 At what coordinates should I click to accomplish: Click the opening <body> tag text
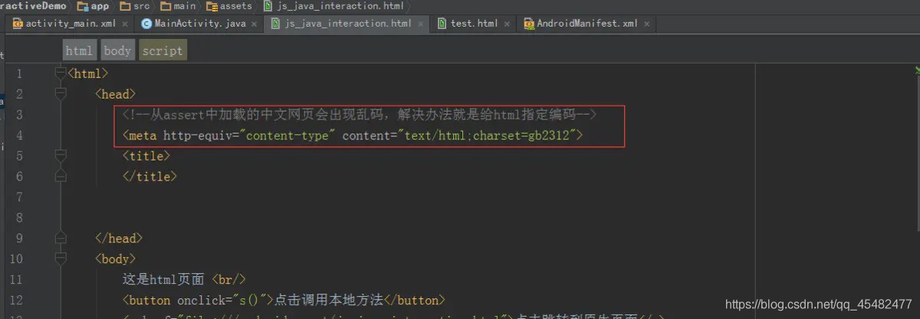coord(115,259)
